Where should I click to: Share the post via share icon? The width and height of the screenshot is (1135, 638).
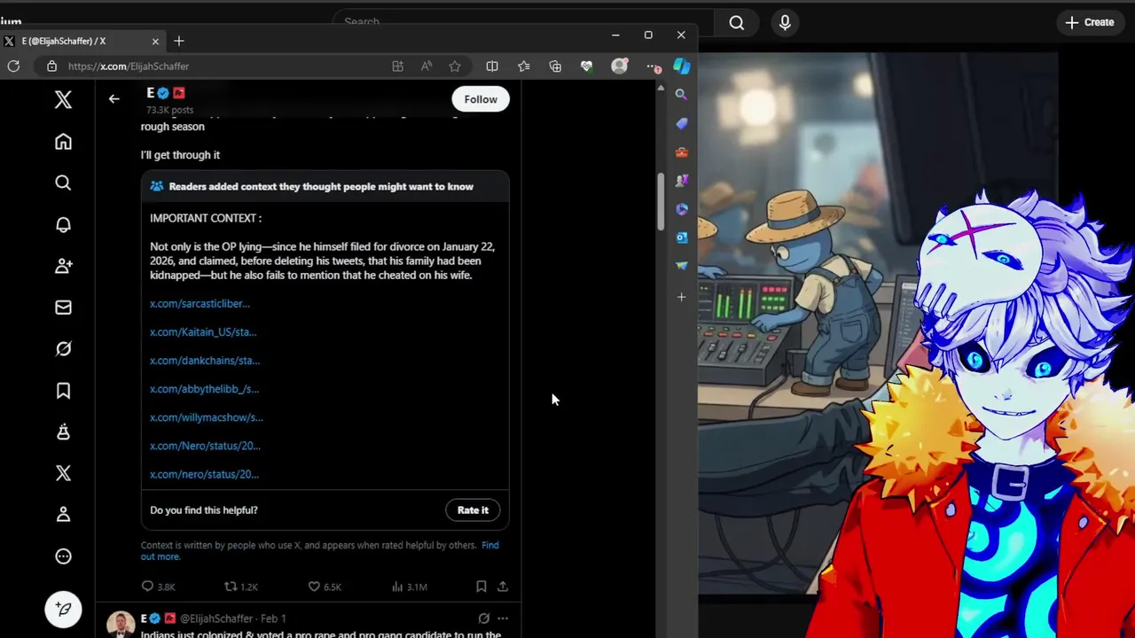pyautogui.click(x=502, y=587)
